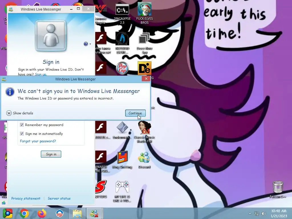Click the taskbar clock showing 10:48 AM
The width and height of the screenshot is (292, 219).
[x=279, y=213]
